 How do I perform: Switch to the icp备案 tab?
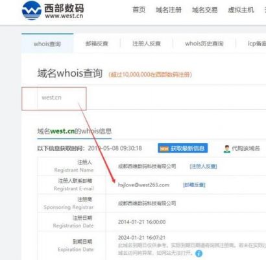[x=257, y=44]
